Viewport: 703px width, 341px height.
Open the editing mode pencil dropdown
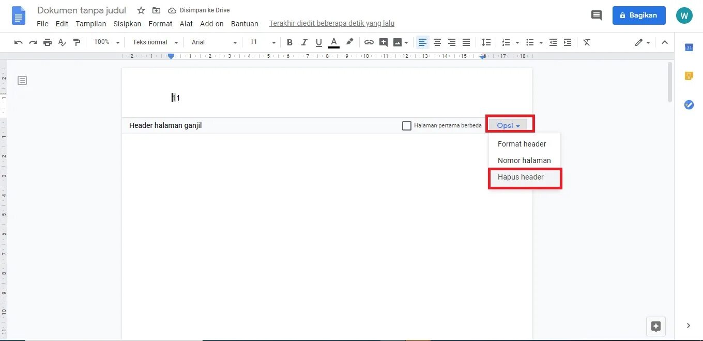(643, 42)
